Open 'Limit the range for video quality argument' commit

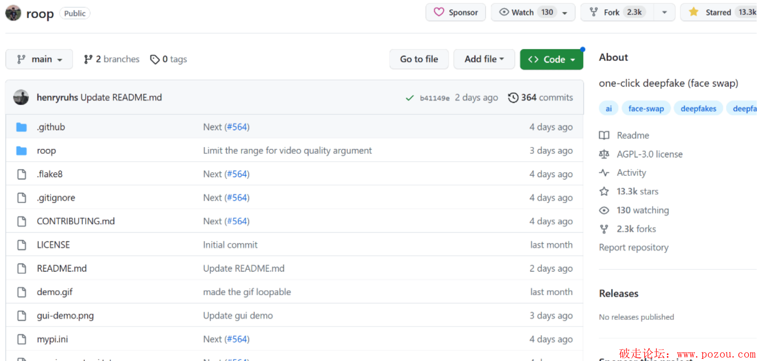tap(287, 150)
